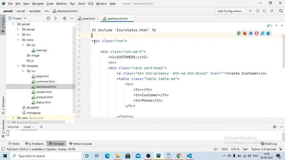285x160 pixels.
Task: Hide the Project panel with minus icon
Action: click(72, 18)
